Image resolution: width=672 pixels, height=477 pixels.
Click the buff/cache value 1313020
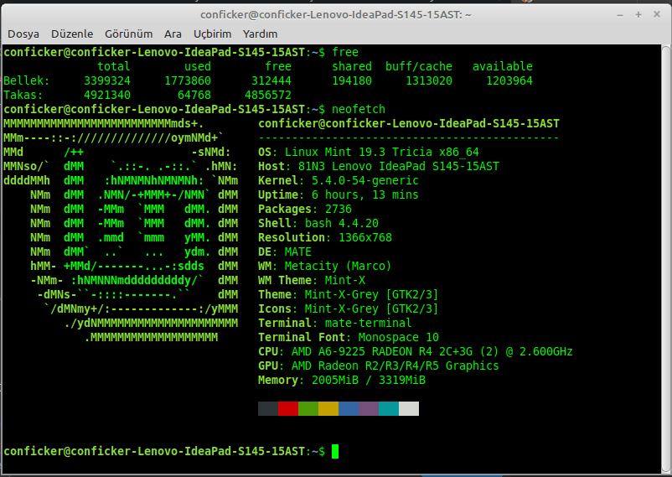[x=429, y=80]
